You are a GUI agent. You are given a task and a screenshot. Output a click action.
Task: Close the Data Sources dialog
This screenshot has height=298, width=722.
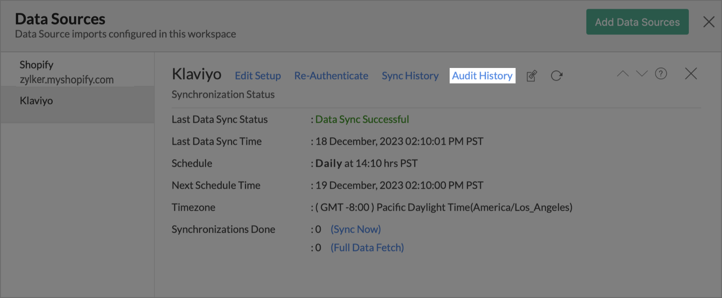[709, 22]
